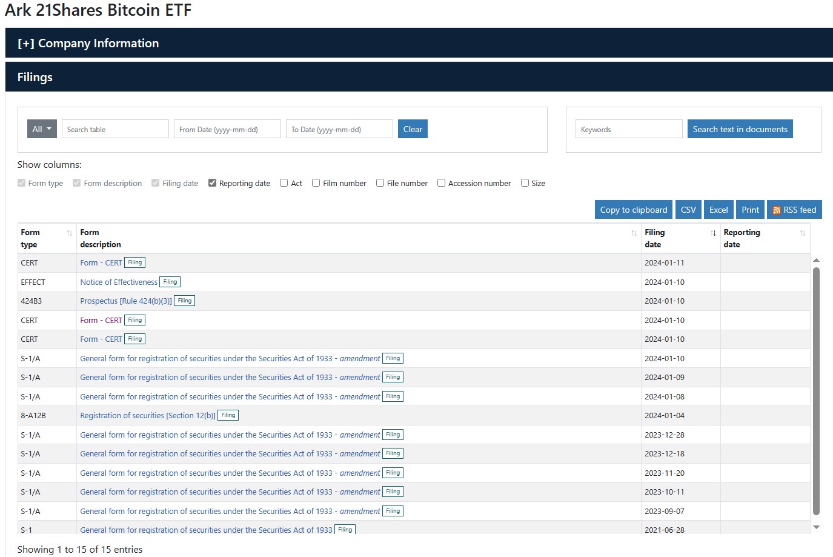Click the From Date input field
The height and width of the screenshot is (557, 833).
tap(227, 129)
